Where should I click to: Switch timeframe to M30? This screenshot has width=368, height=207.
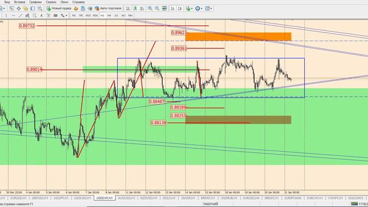pyautogui.click(x=95, y=16)
